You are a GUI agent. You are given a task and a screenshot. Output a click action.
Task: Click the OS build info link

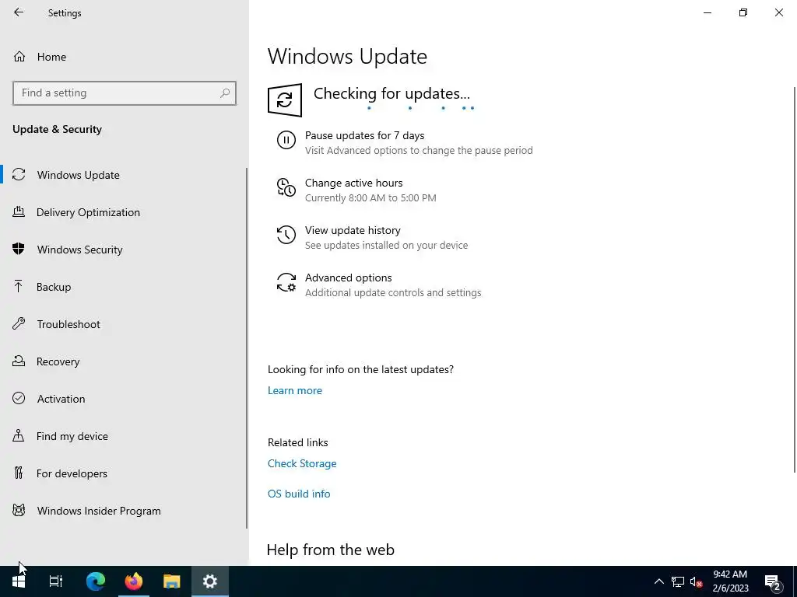(299, 494)
